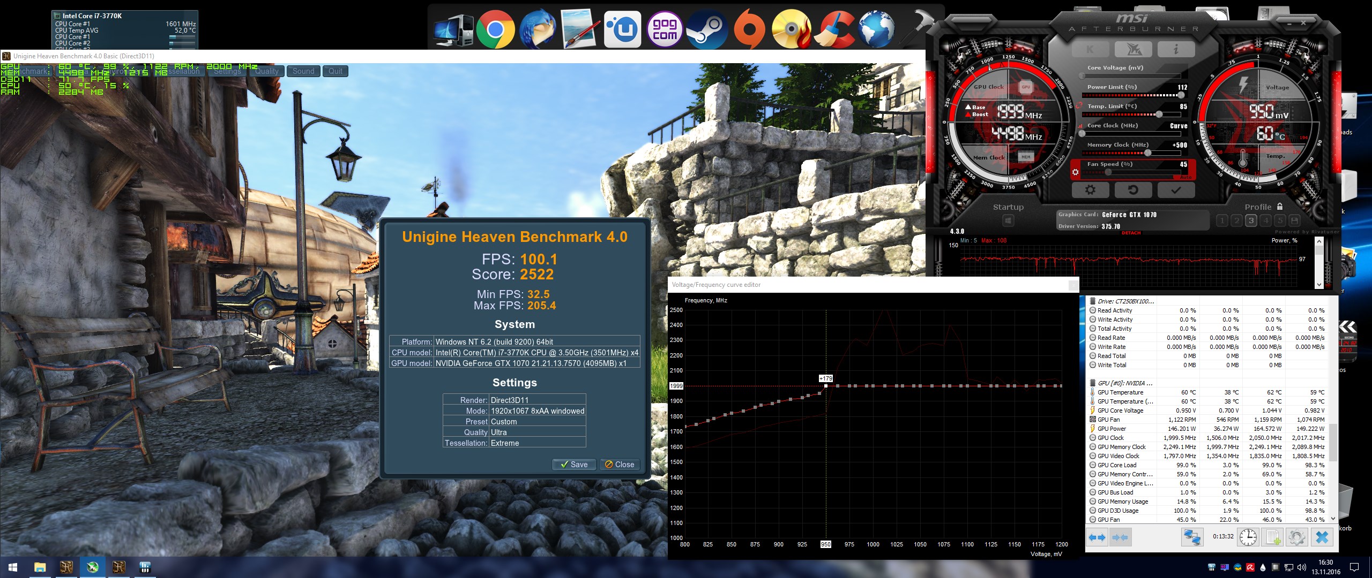The width and height of the screenshot is (1372, 578).
Task: Open the Sound tab in Heaven
Action: (303, 71)
